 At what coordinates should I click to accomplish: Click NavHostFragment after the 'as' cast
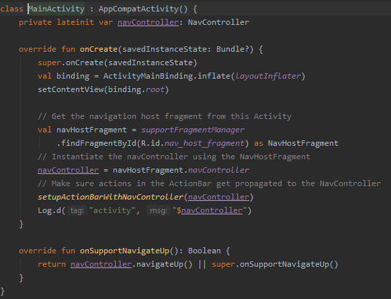(303, 143)
